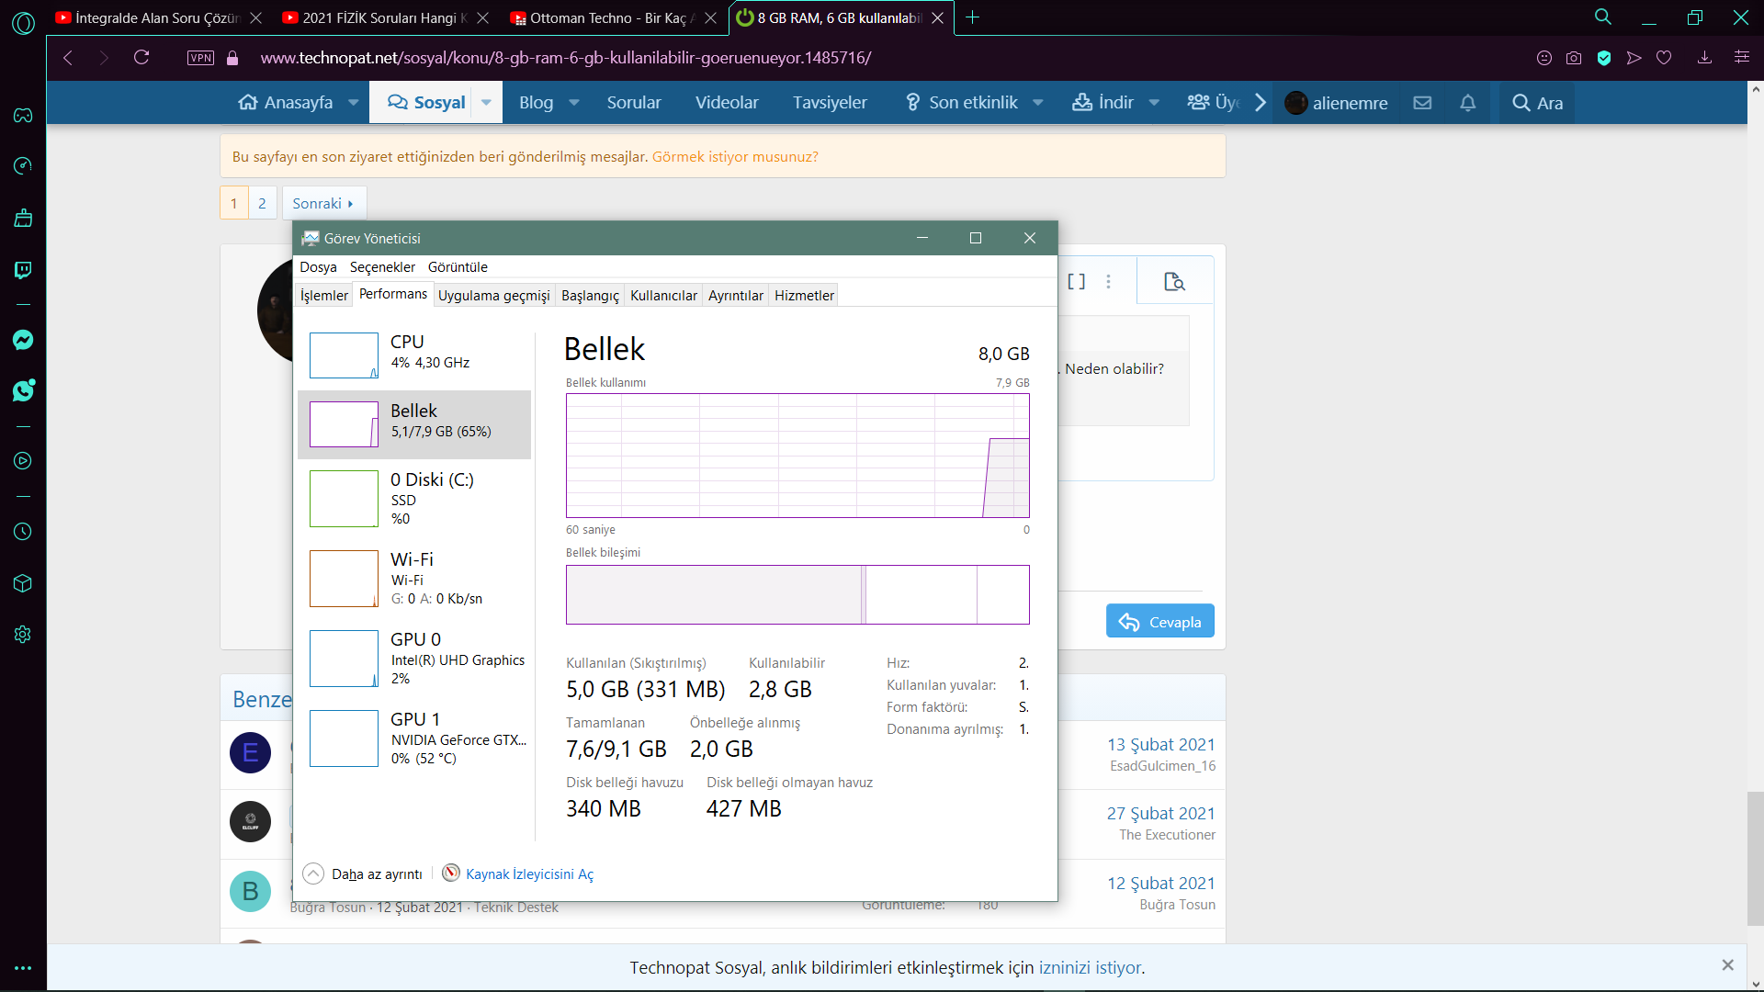
Task: Open the Seçenekler menu
Action: point(382,267)
